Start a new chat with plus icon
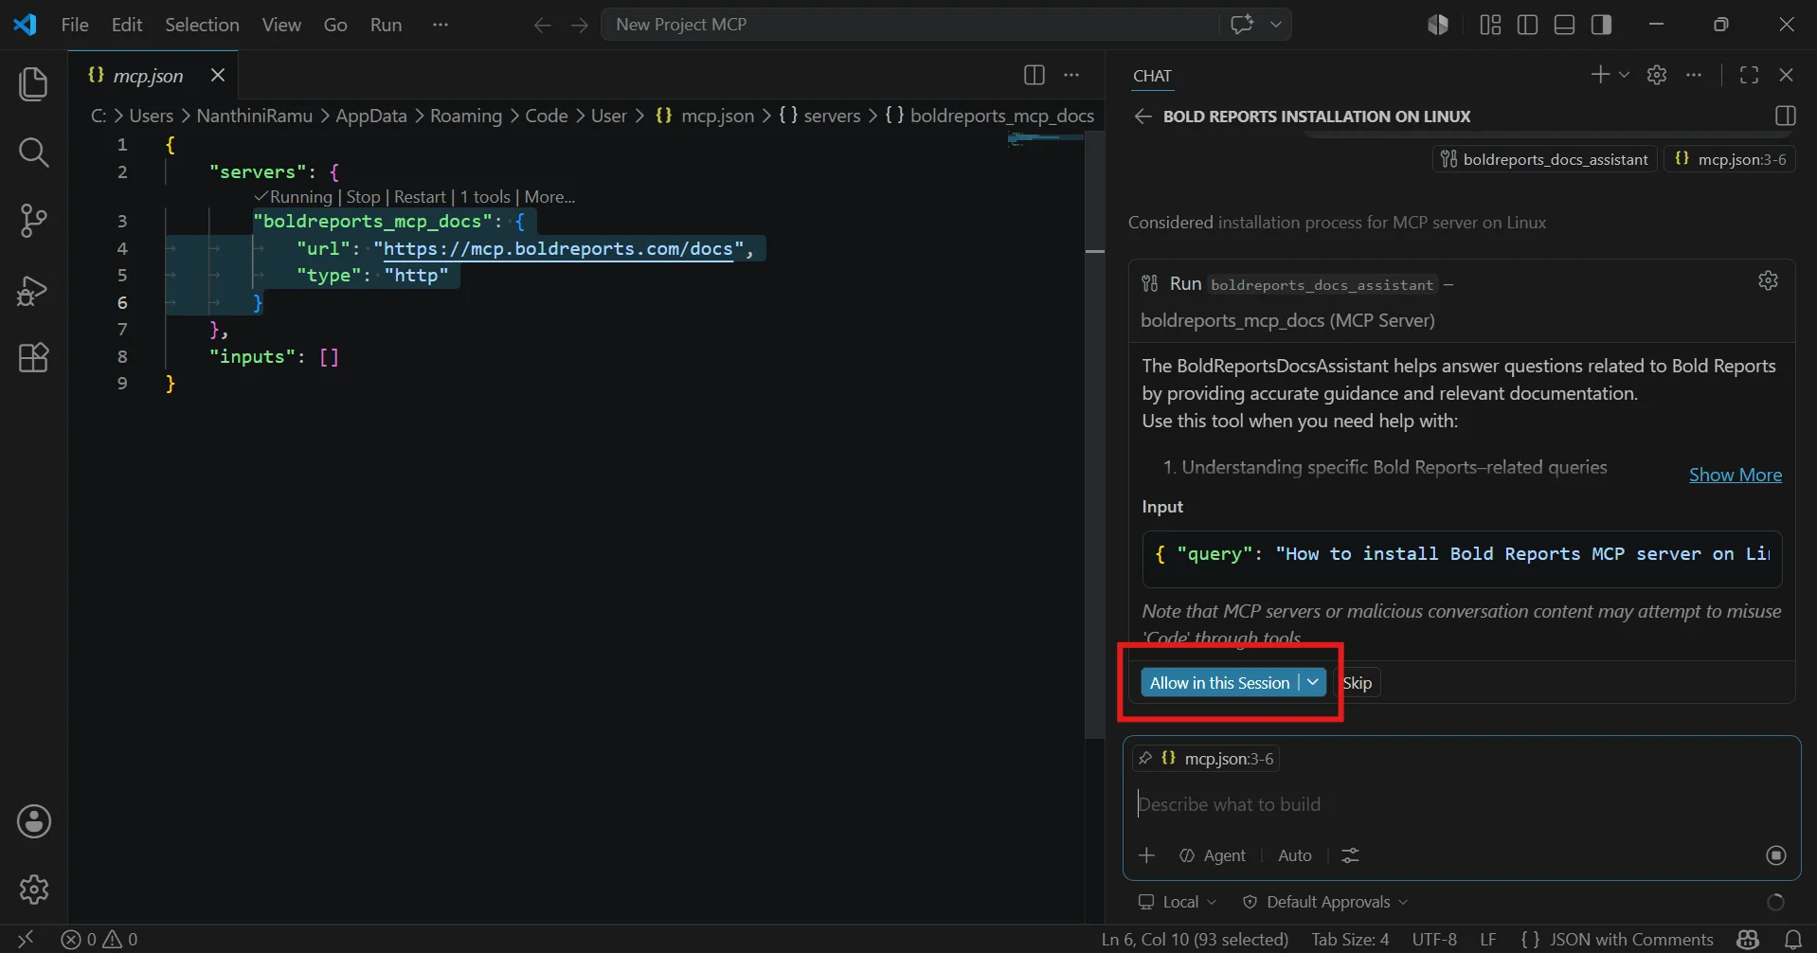 (1600, 75)
